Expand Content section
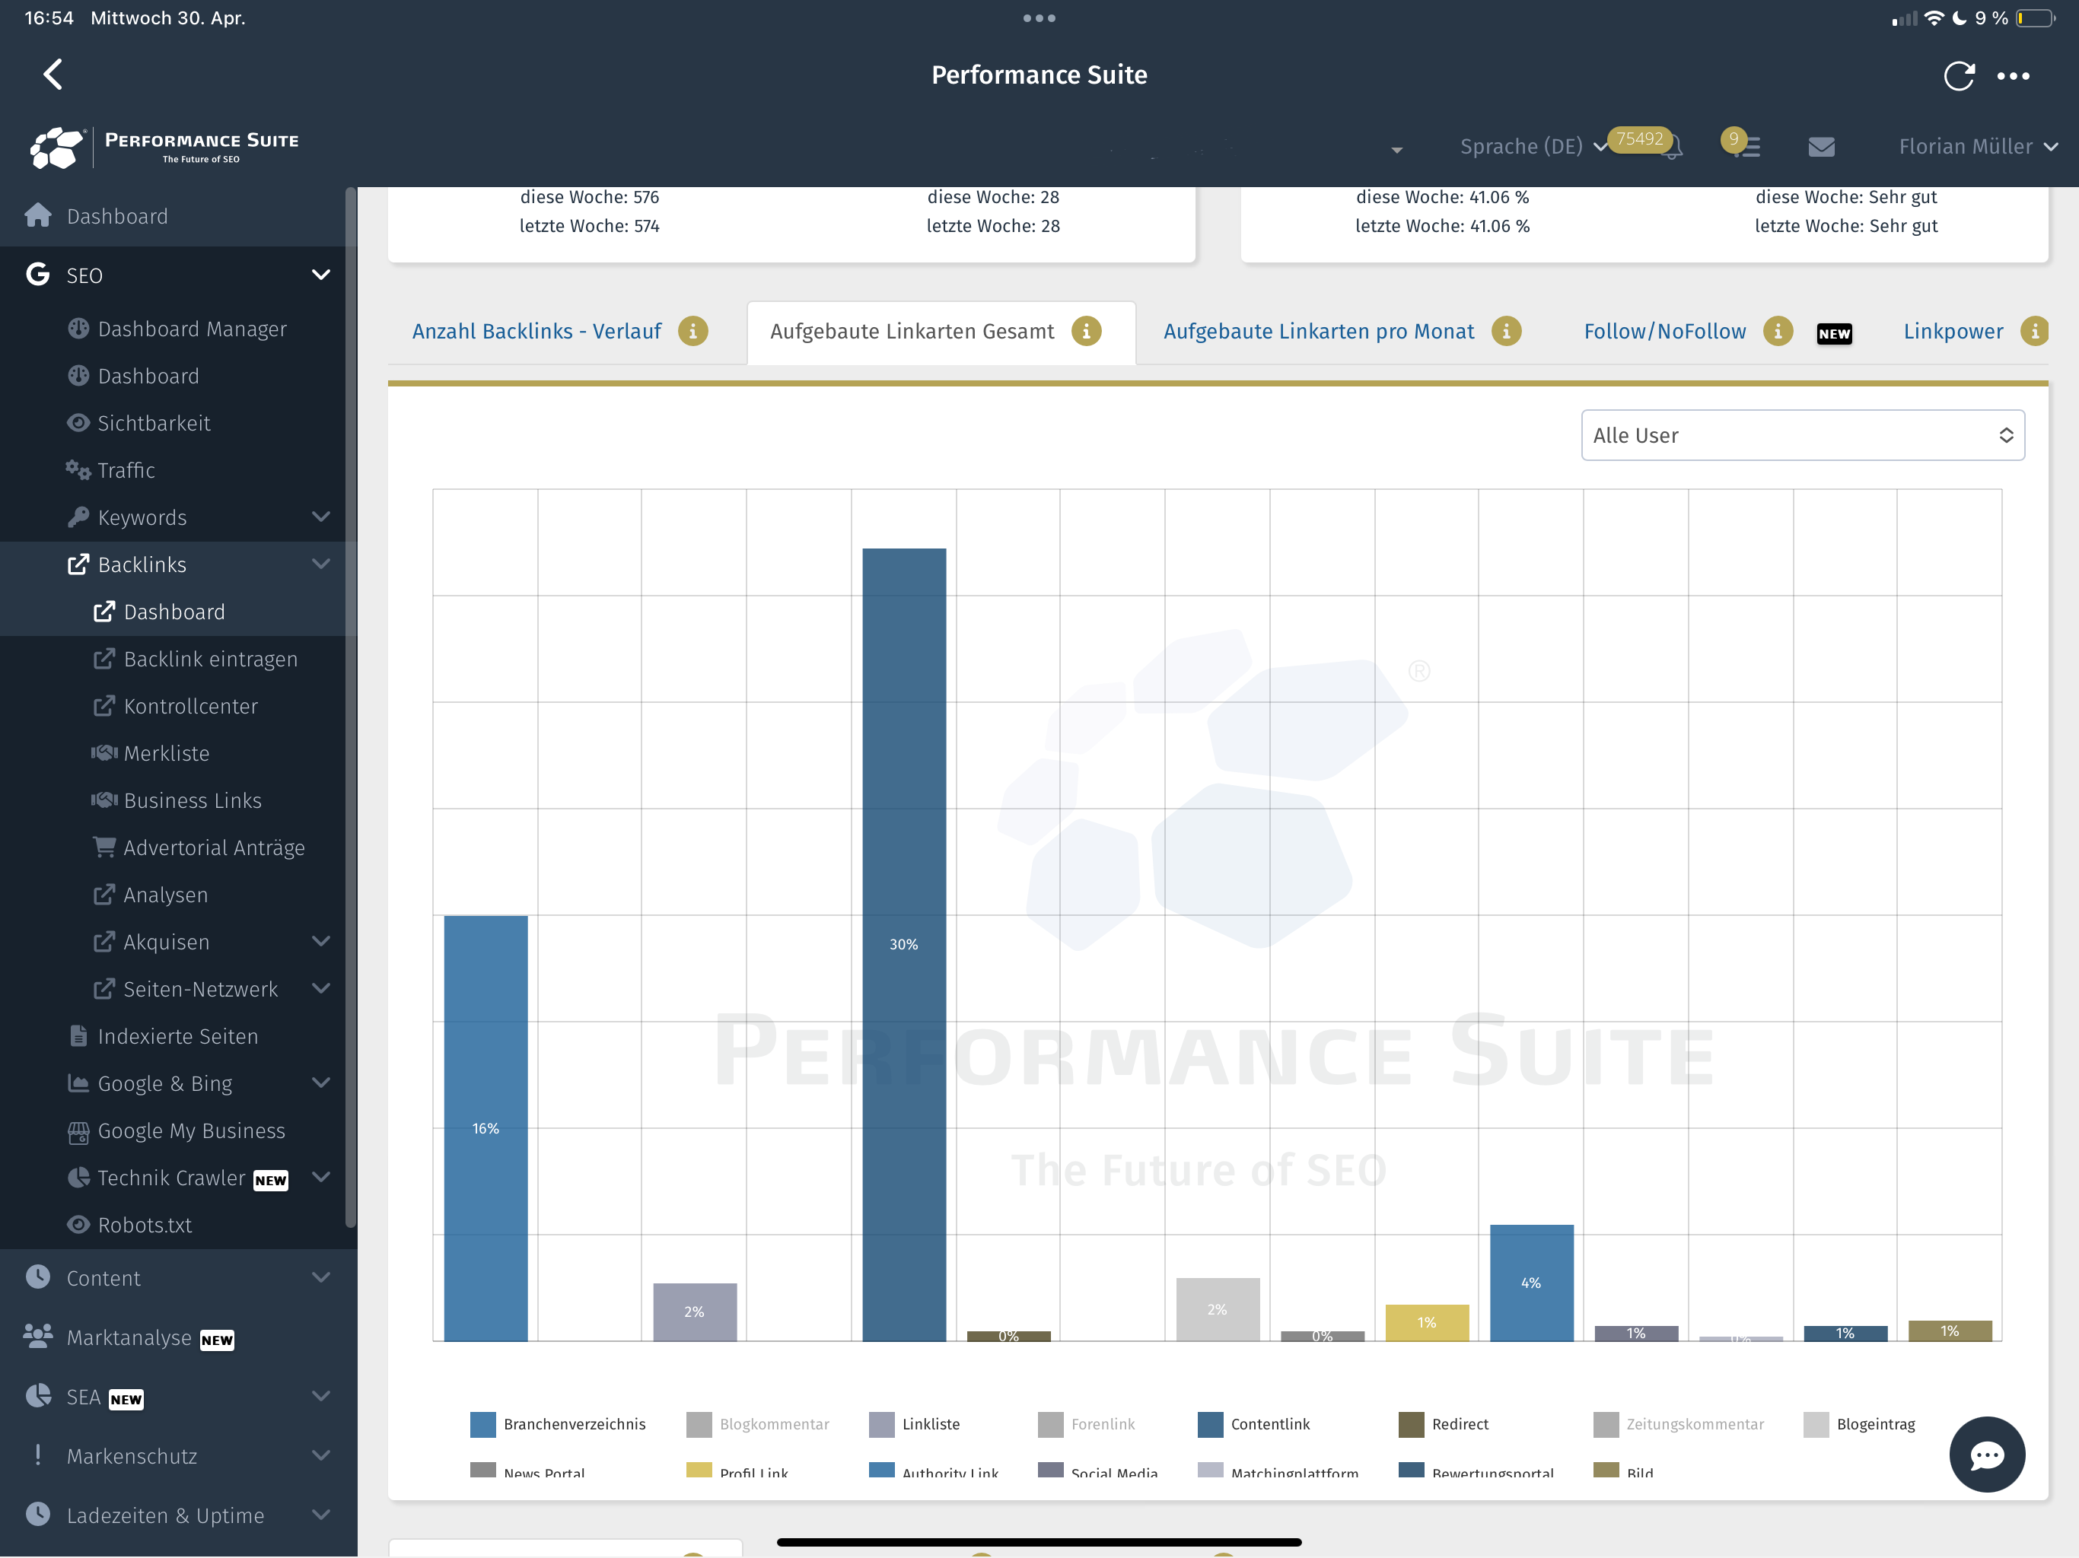The width and height of the screenshot is (2079, 1558). tap(320, 1278)
